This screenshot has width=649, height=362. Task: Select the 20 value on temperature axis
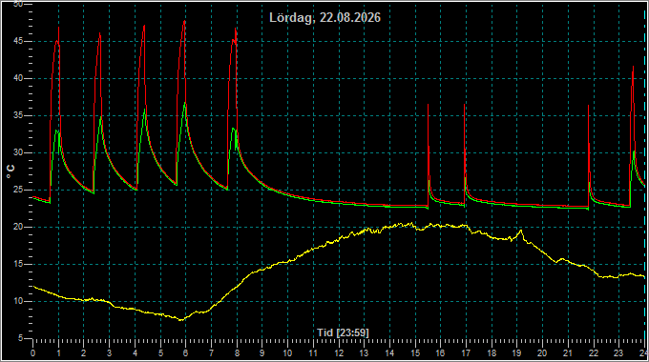18,227
